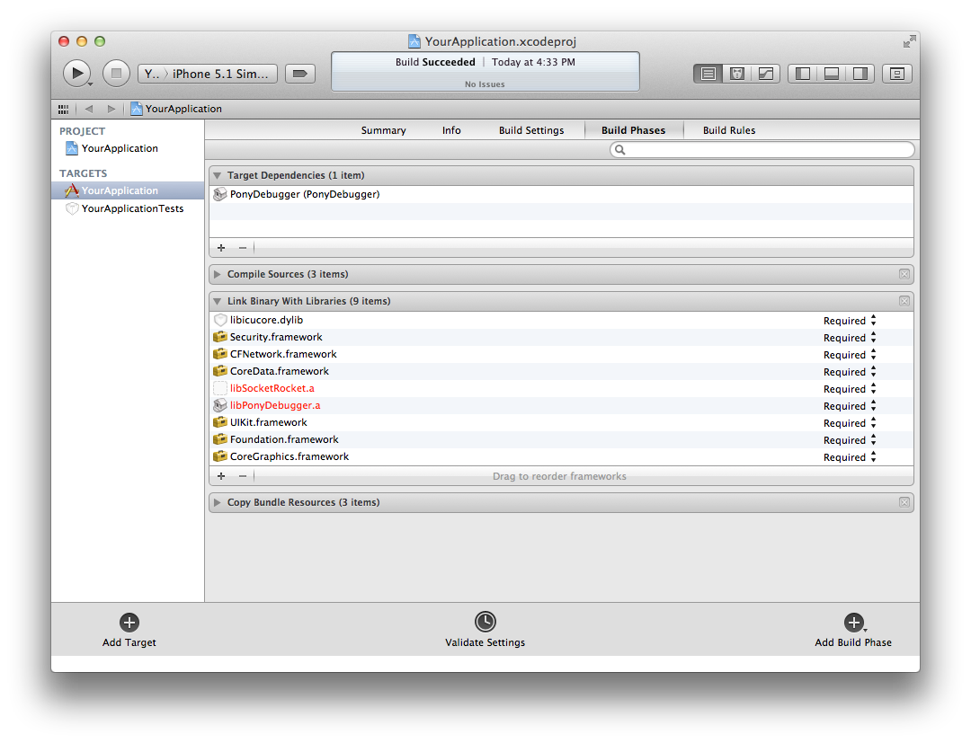Click the Add Target plus icon
This screenshot has height=743, width=971.
[129, 623]
